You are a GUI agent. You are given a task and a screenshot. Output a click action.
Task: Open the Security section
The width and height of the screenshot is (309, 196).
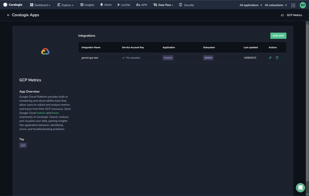tap(186, 5)
